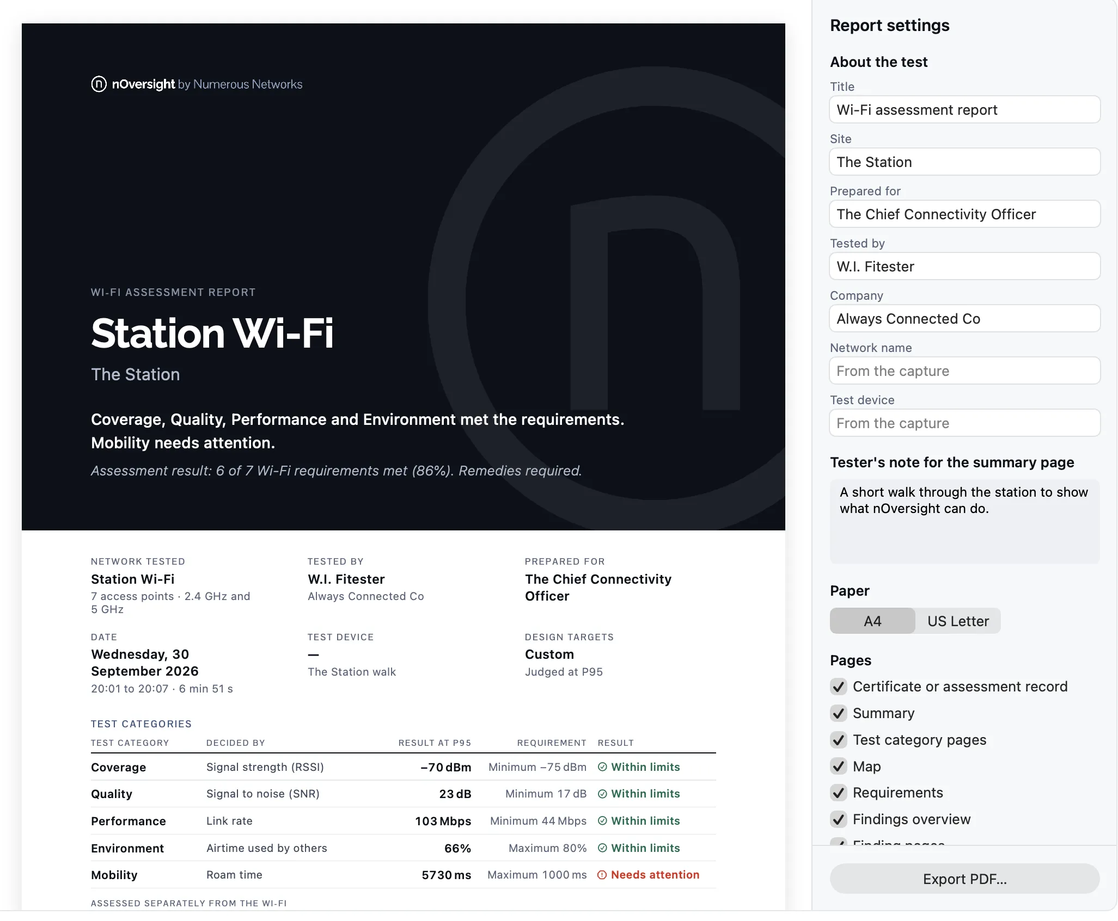Click the 'Station Wi-Fi' report title heading
The image size is (1118, 921).
tap(212, 333)
